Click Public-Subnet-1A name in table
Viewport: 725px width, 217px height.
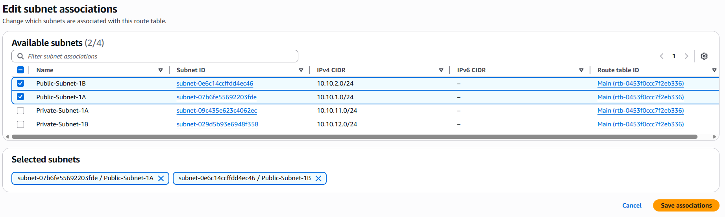point(61,97)
